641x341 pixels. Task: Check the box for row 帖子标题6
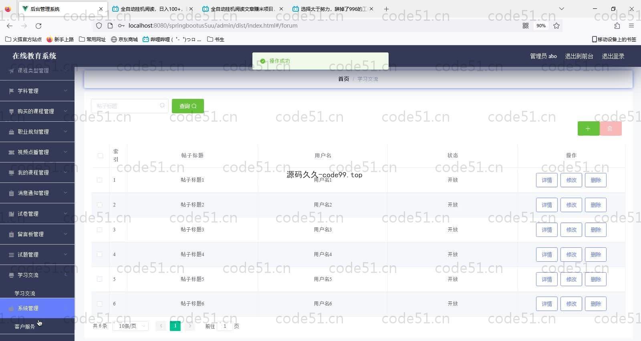coord(99,304)
